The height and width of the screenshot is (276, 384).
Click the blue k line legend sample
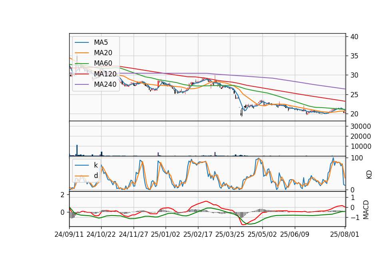tap(82, 165)
